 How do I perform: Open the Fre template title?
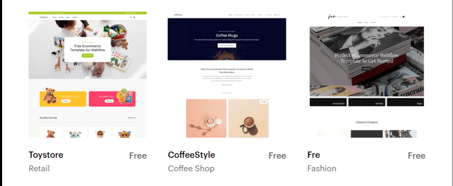pyautogui.click(x=313, y=155)
